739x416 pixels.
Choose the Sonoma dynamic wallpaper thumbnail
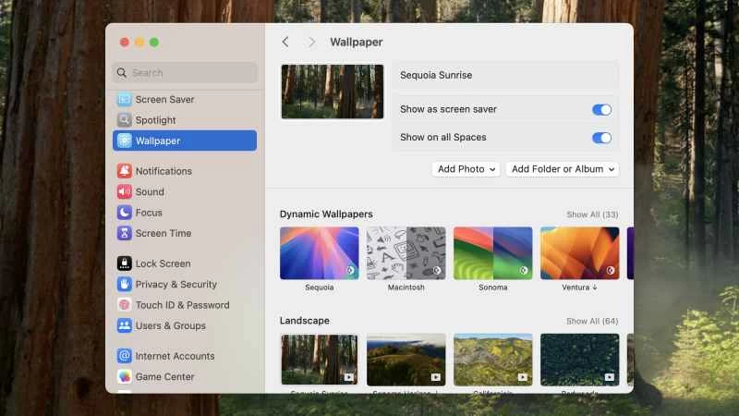(492, 253)
